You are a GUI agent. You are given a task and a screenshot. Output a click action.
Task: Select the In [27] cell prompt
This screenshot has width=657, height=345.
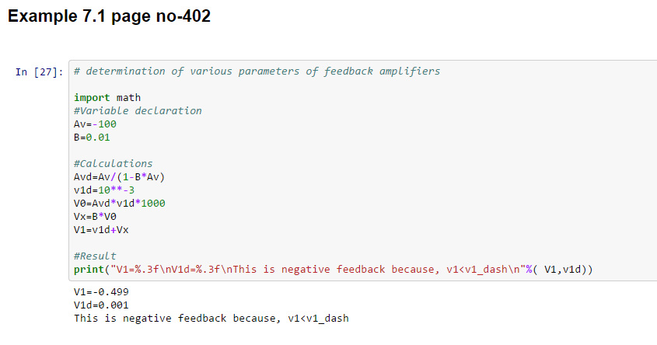(39, 72)
